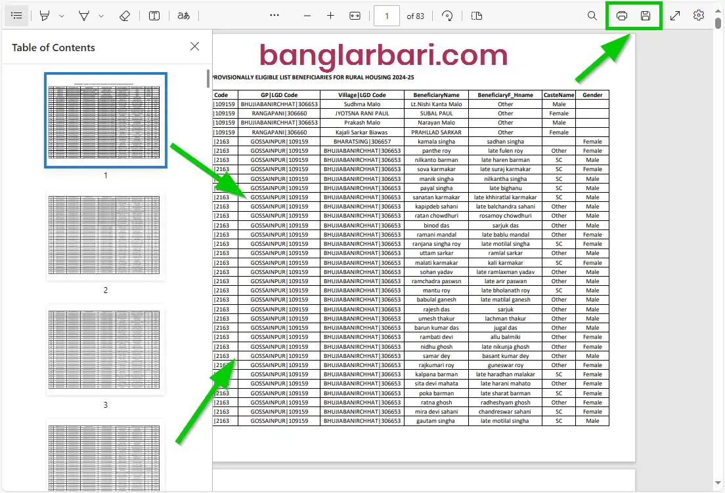This screenshot has width=725, height=493.
Task: Open the PDF settings menu
Action: pos(698,16)
